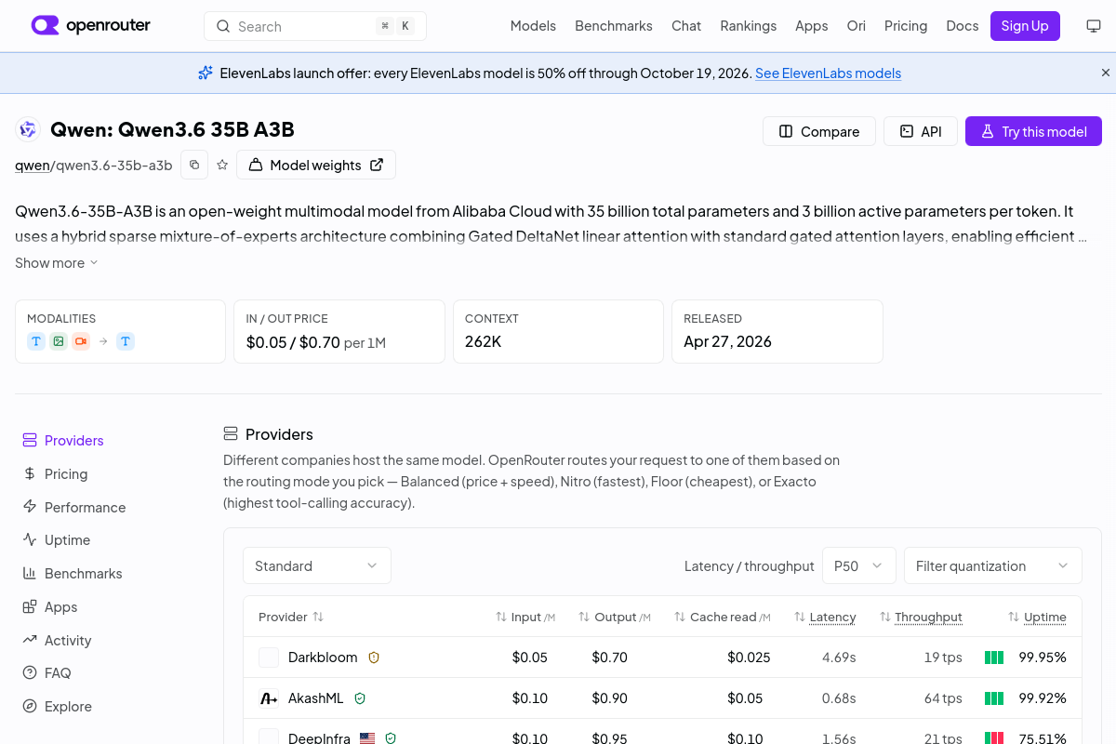Click the 262K context value
Screen dimensions: 1116x744
[x=484, y=341]
